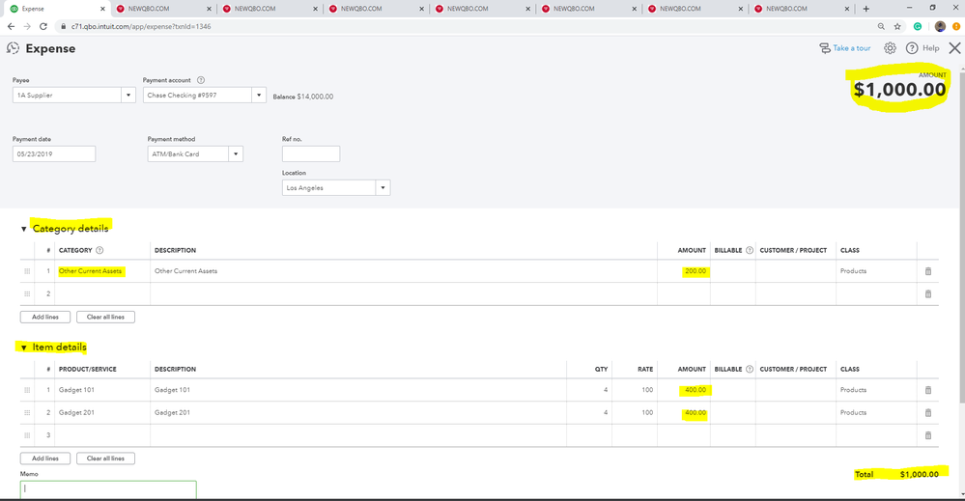Click drag handle of category line 1

click(x=27, y=271)
